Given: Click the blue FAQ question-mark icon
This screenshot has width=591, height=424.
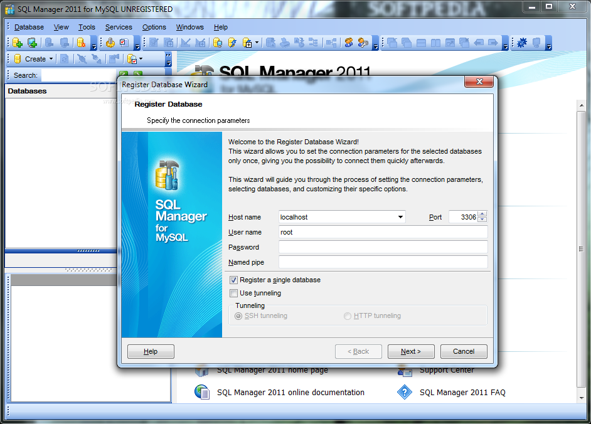Looking at the screenshot, I should pyautogui.click(x=405, y=392).
